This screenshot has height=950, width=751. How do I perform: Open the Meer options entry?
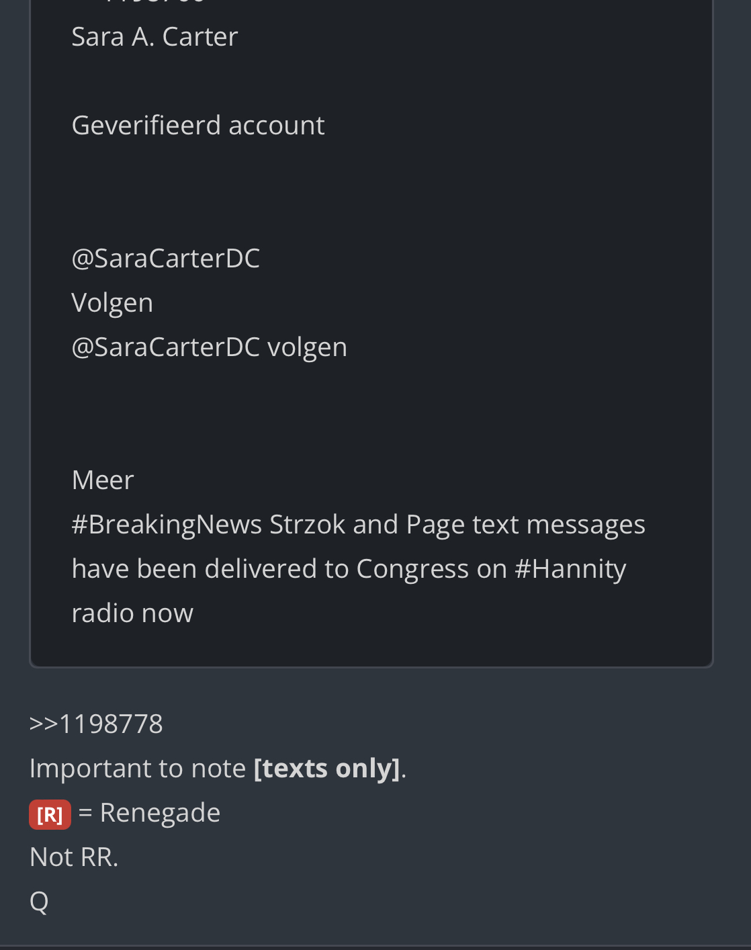point(103,480)
